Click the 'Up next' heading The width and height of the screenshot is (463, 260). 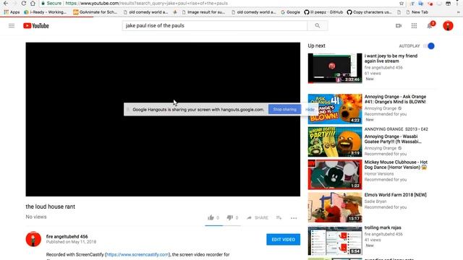click(317, 46)
